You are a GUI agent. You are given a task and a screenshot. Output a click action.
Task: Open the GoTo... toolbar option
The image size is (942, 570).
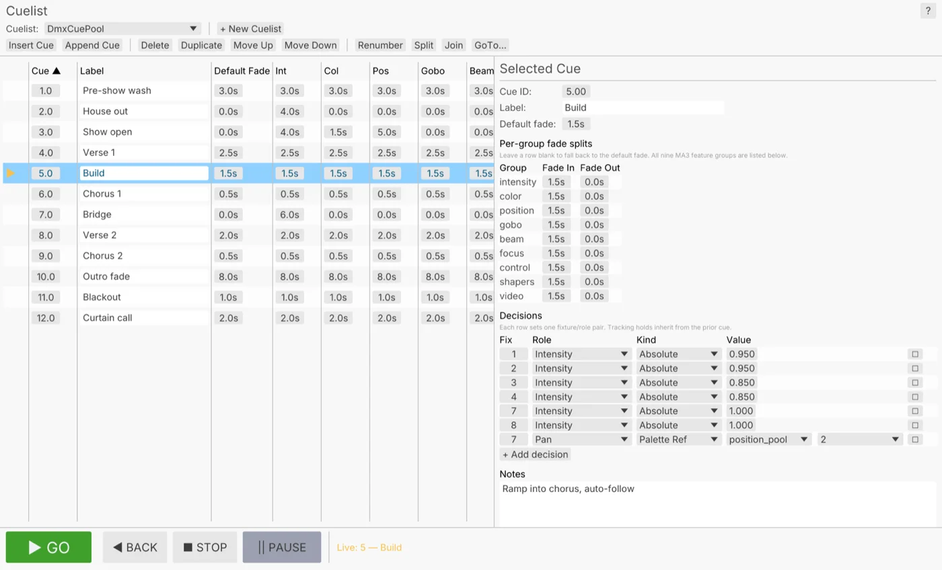(491, 45)
